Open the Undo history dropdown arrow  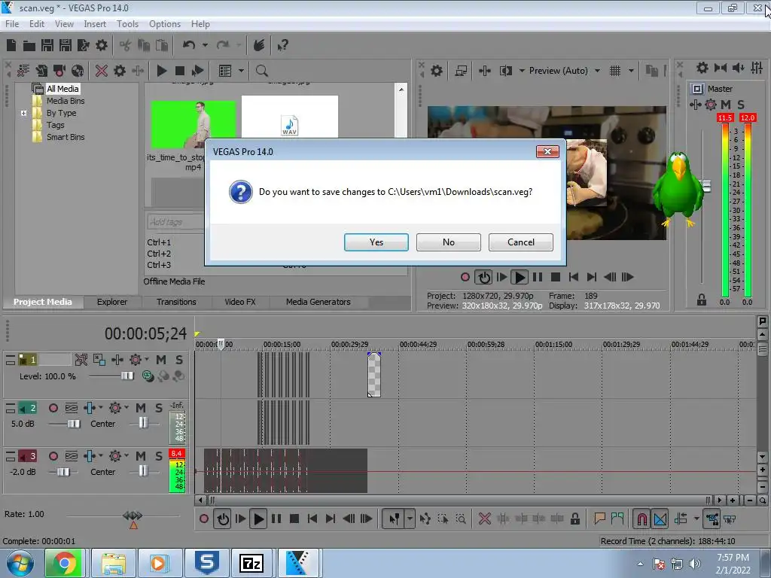pyautogui.click(x=205, y=45)
